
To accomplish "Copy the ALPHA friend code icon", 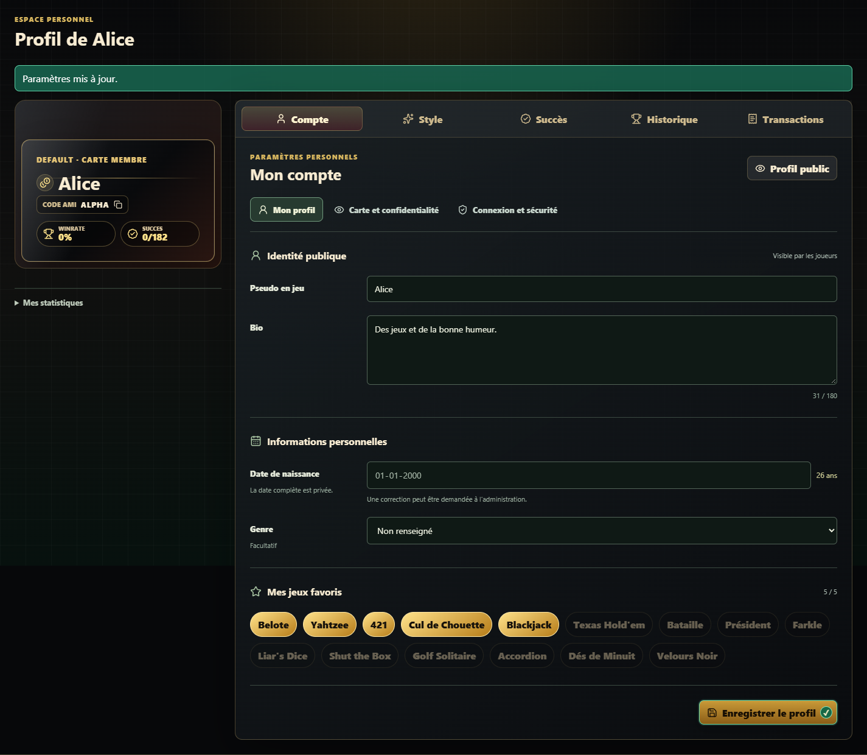I will tap(119, 205).
